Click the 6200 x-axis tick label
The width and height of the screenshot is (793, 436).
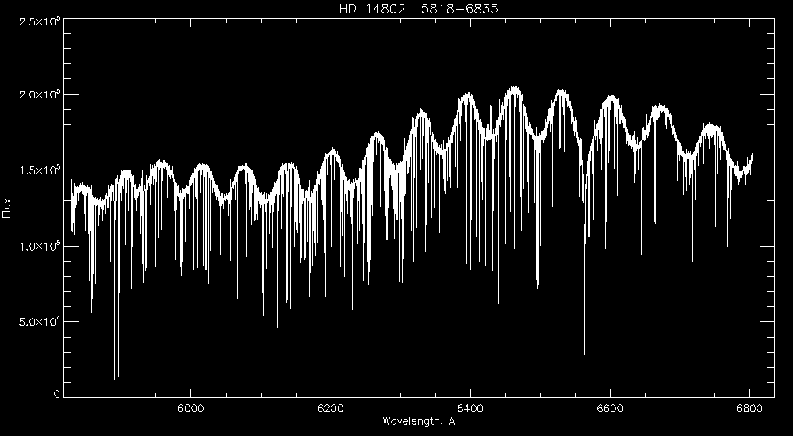[331, 408]
